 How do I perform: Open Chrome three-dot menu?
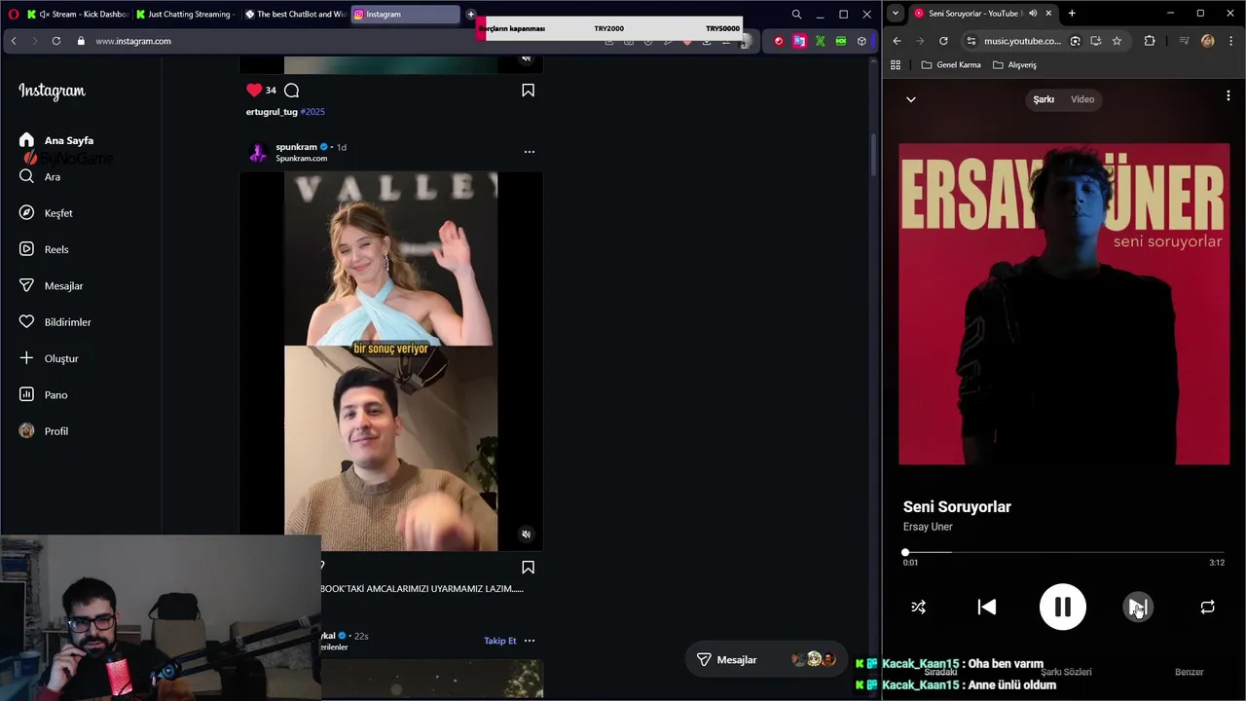pyautogui.click(x=1231, y=41)
